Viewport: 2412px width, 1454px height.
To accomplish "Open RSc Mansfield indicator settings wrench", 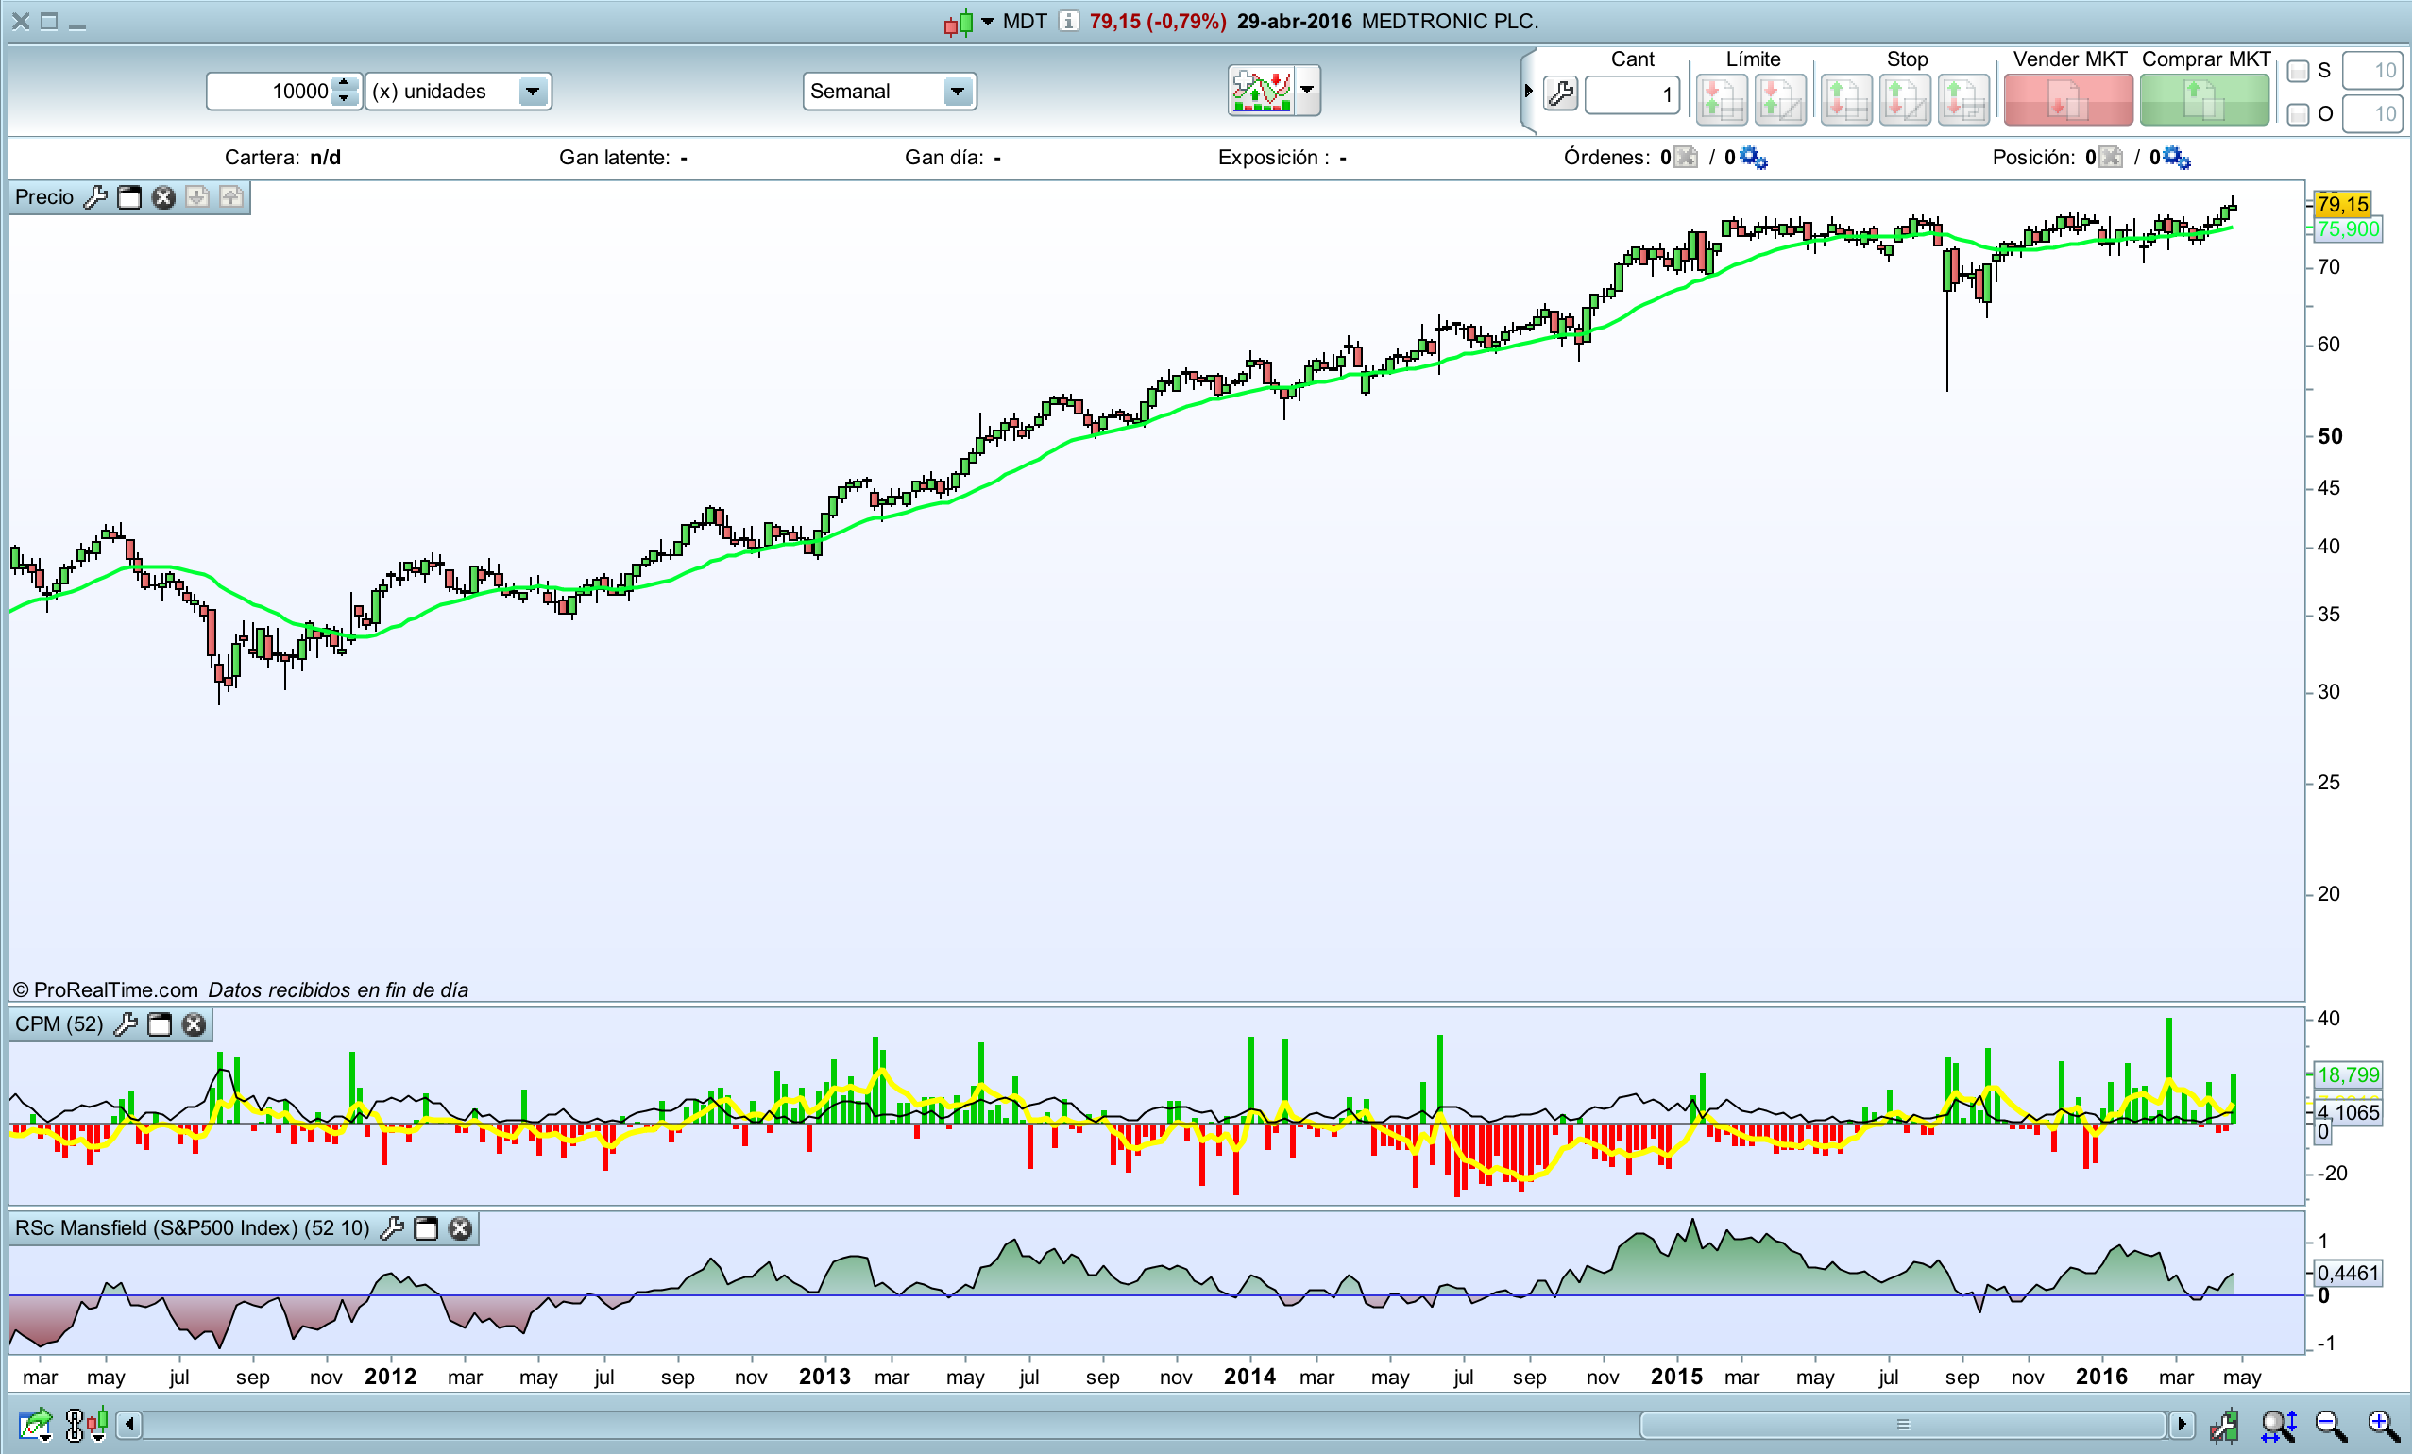I will tap(392, 1228).
